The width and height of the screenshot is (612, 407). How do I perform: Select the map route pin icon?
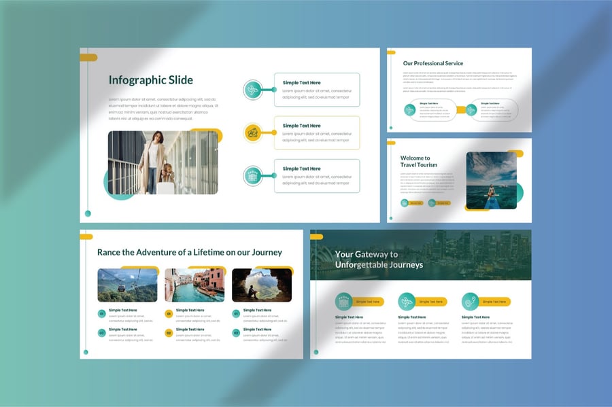(470, 302)
